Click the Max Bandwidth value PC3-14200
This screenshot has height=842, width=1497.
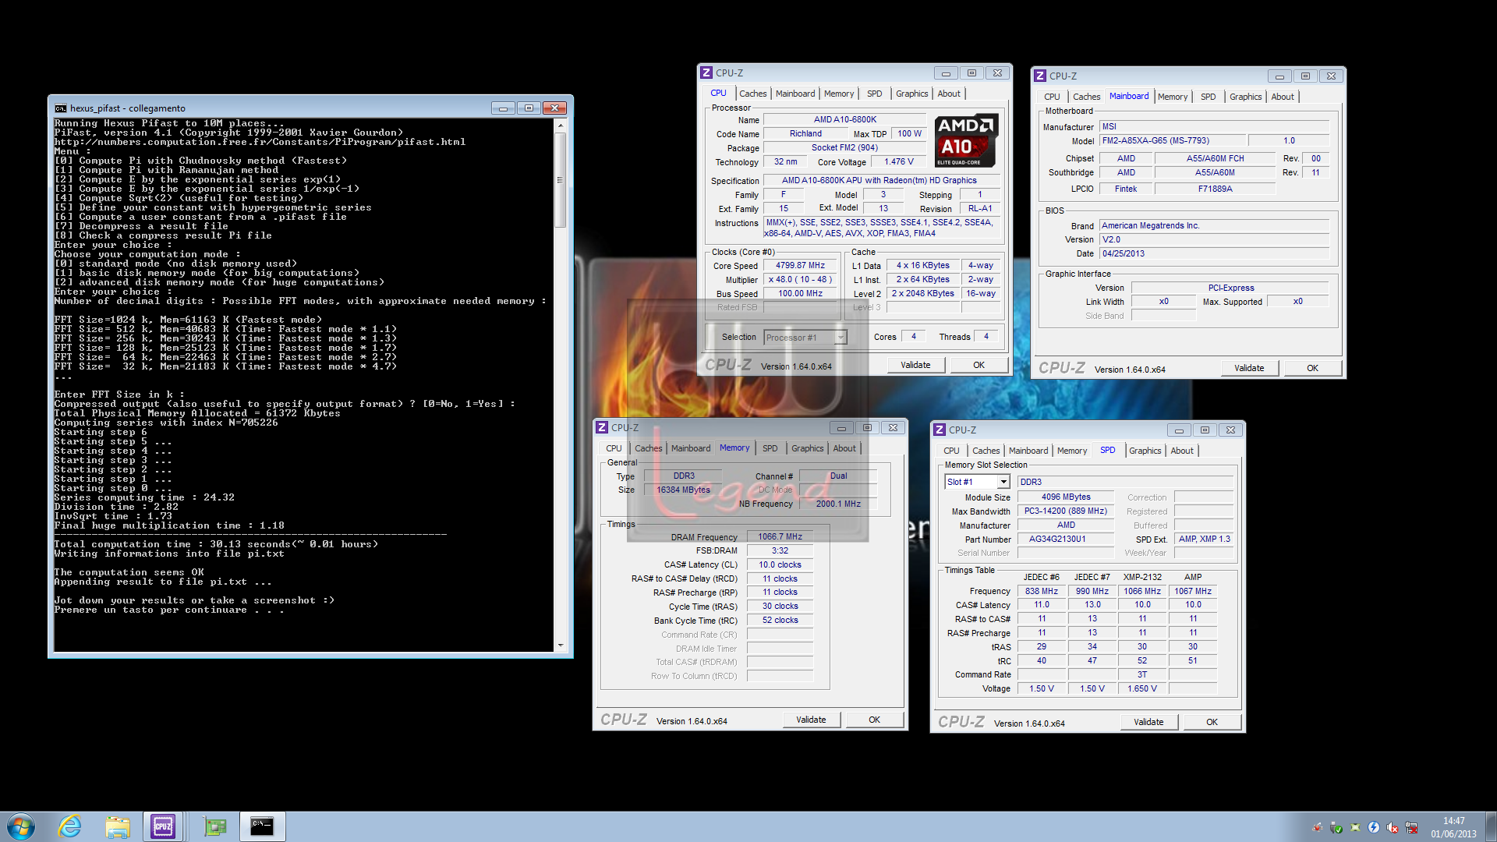(1066, 511)
